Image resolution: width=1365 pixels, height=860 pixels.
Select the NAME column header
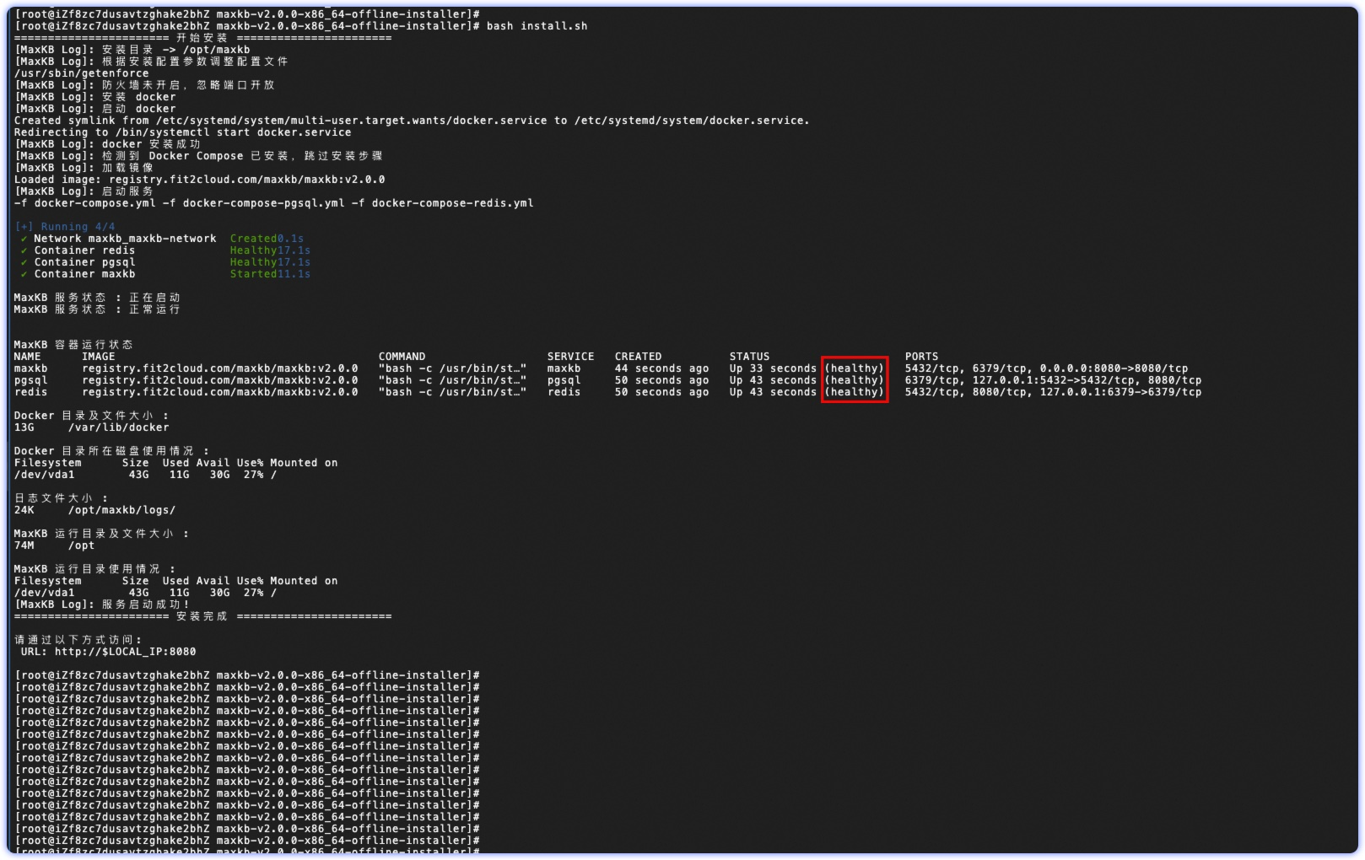tap(28, 357)
